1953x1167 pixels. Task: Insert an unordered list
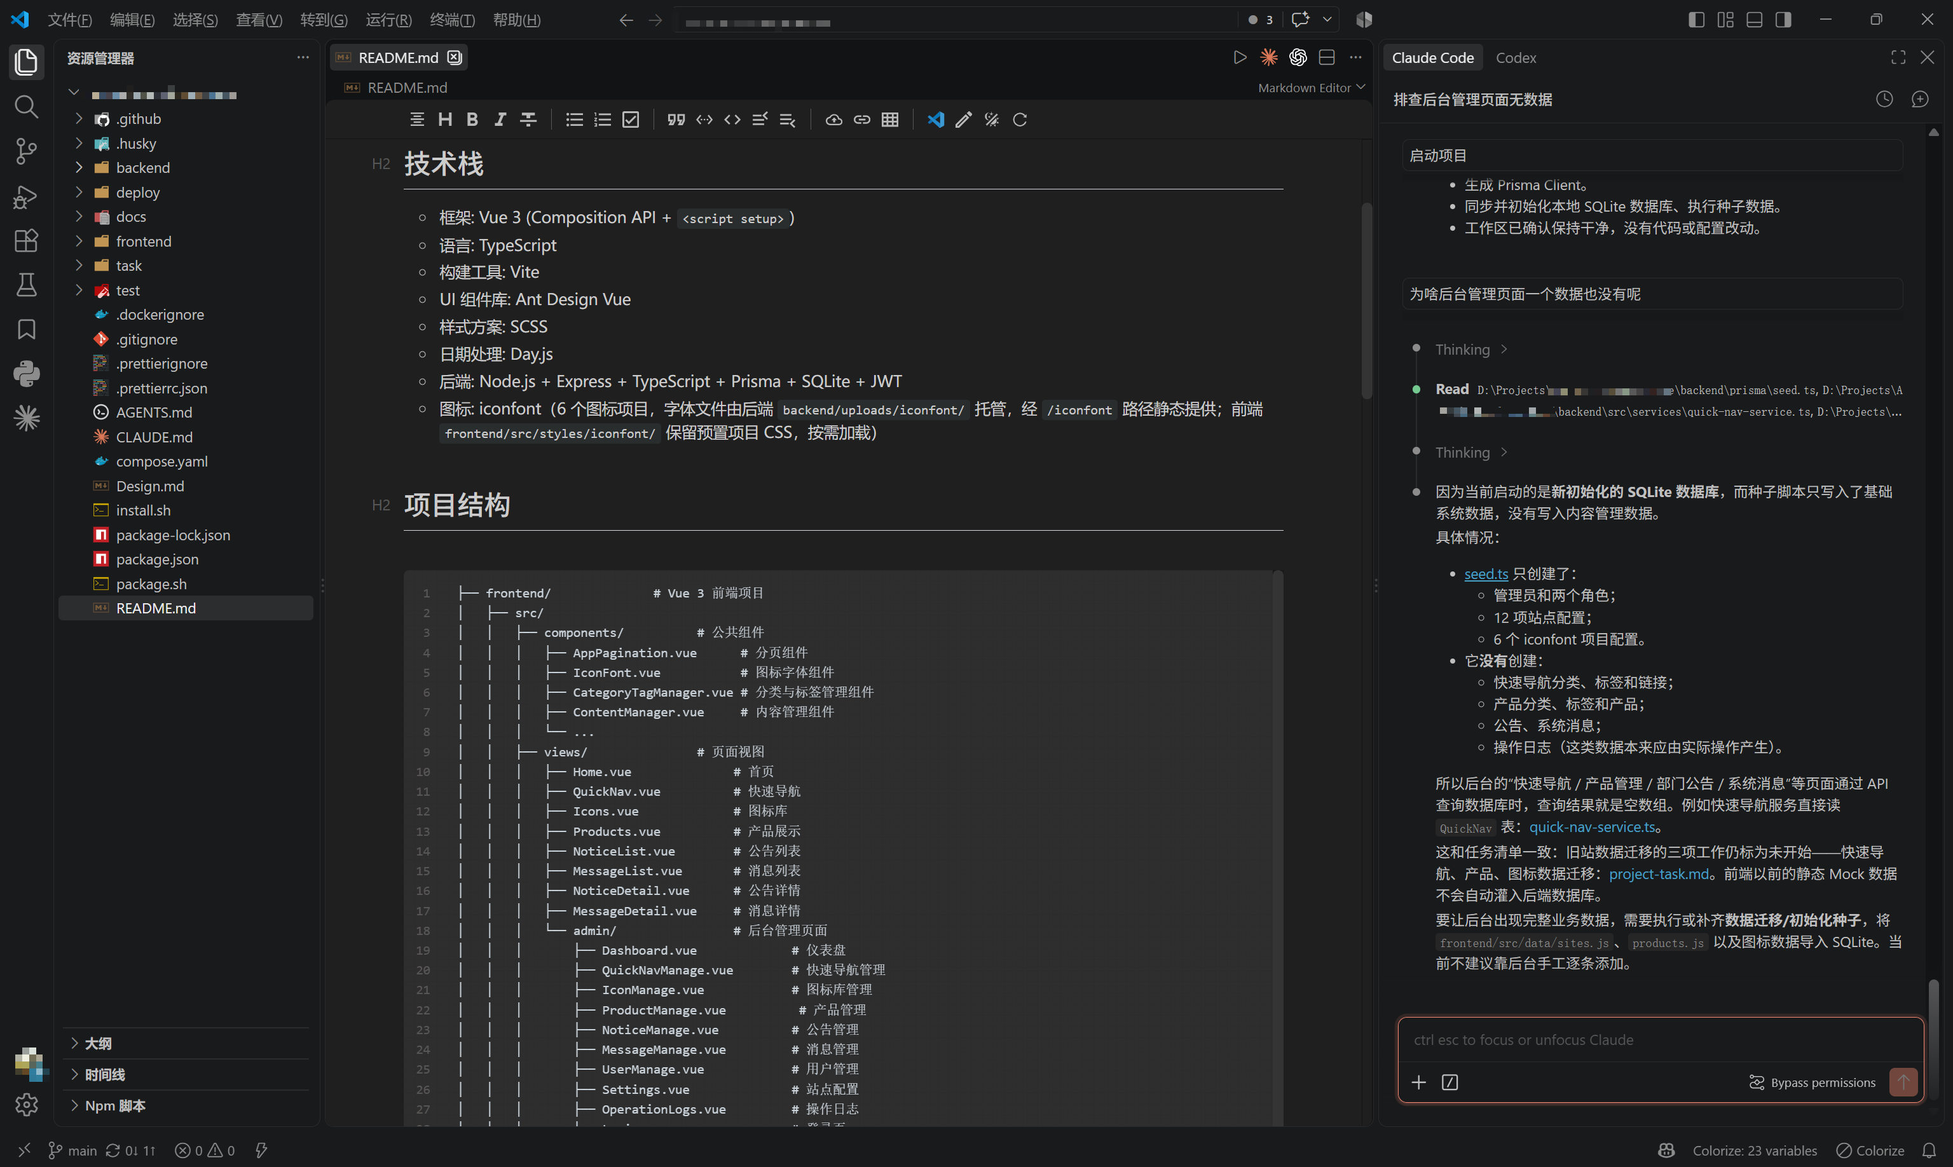point(574,119)
